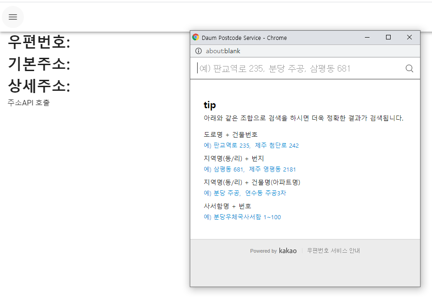Viewport: 432px width, 299px height.
Task: Select example link 제주 첨단로 242
Action: pyautogui.click(x=277, y=145)
